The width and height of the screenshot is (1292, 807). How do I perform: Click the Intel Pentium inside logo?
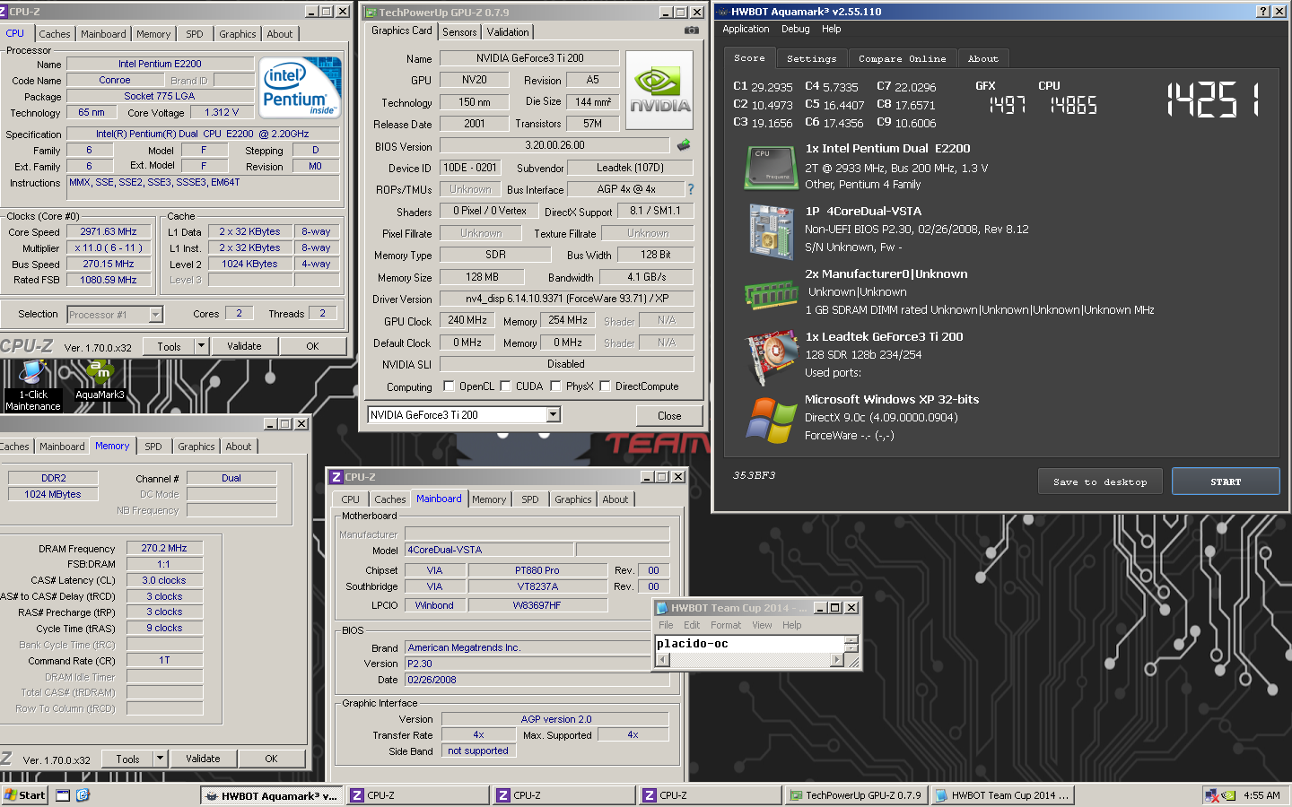301,87
